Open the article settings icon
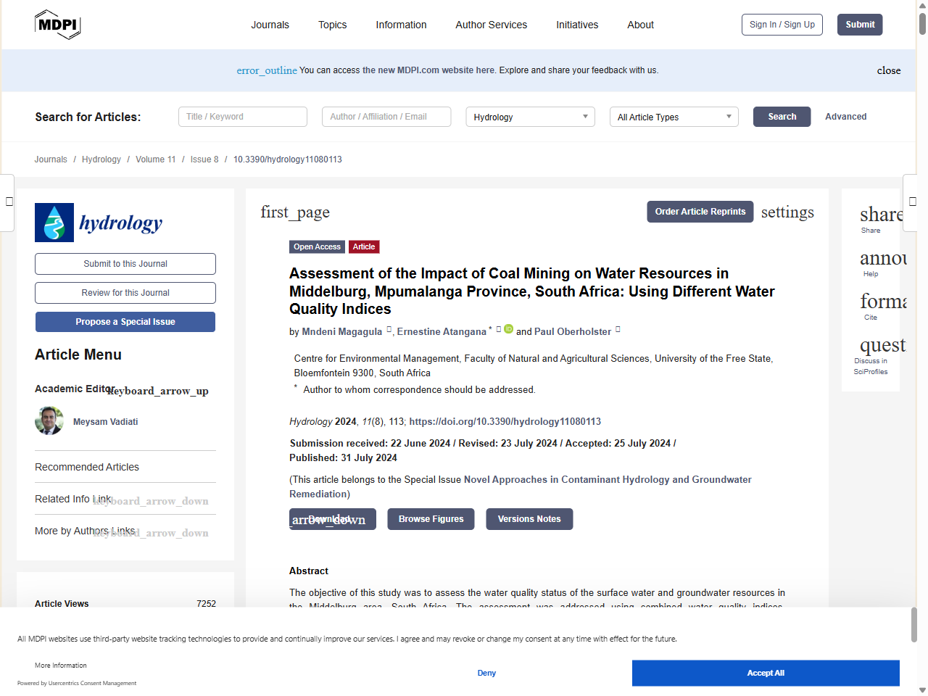Viewport: 928px width, 696px height. [787, 212]
